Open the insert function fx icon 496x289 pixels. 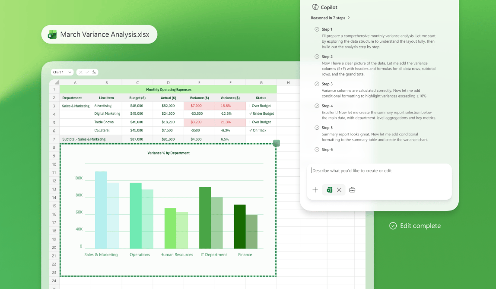coord(94,72)
